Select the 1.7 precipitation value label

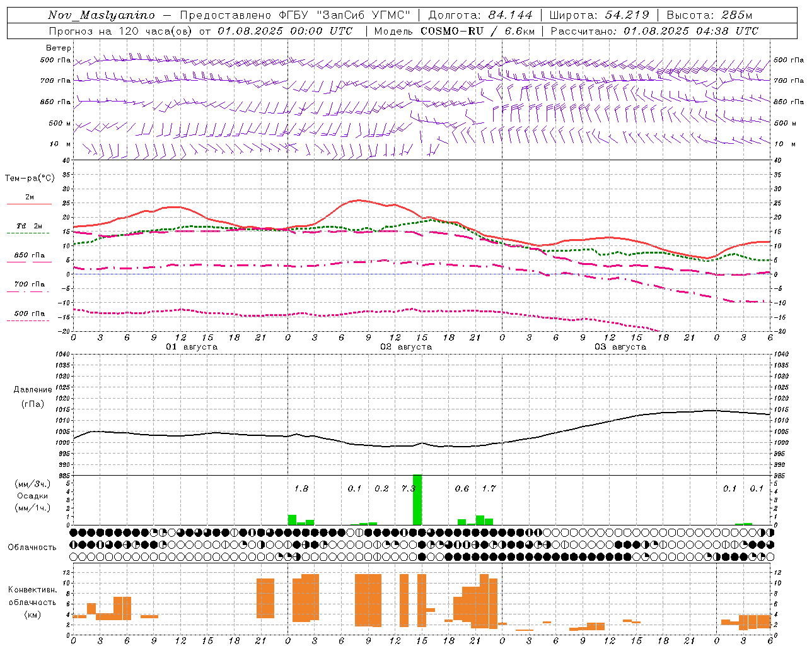[x=489, y=488]
